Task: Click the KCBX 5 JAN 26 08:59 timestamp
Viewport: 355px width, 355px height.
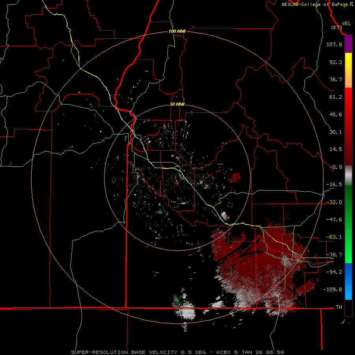Action: tap(250, 352)
